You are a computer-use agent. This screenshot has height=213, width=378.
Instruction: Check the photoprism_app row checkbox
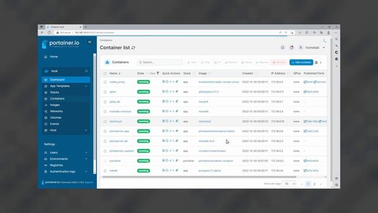pyautogui.click(x=105, y=131)
